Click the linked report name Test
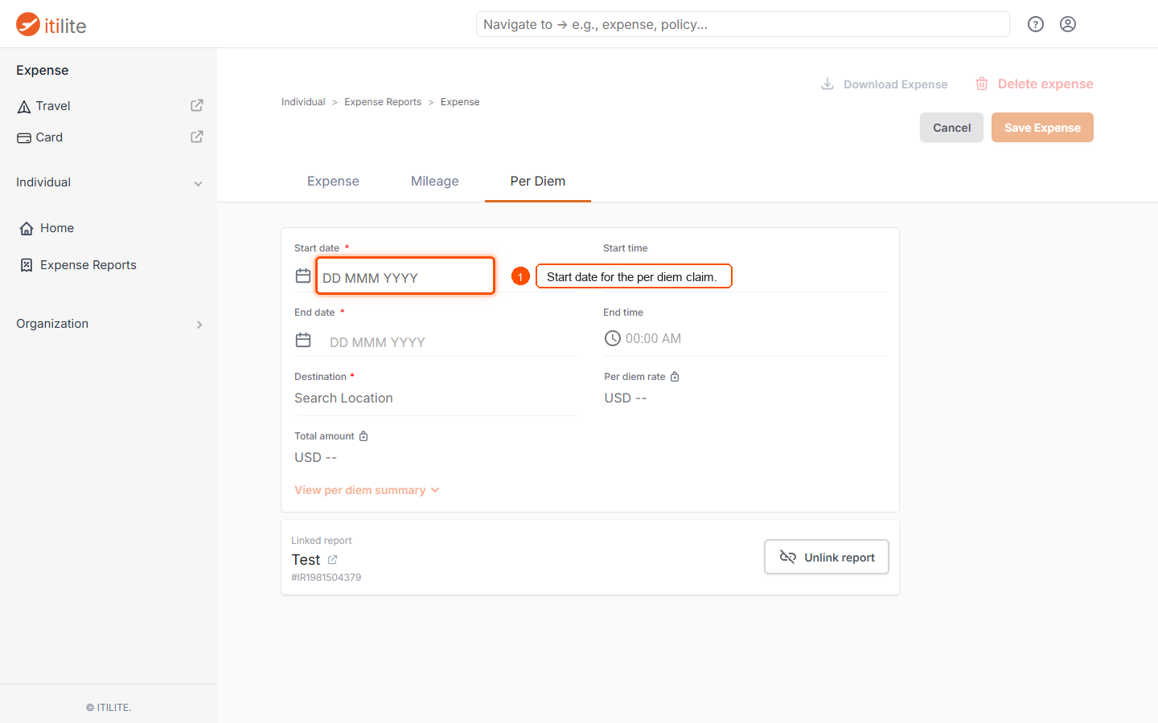 [306, 560]
